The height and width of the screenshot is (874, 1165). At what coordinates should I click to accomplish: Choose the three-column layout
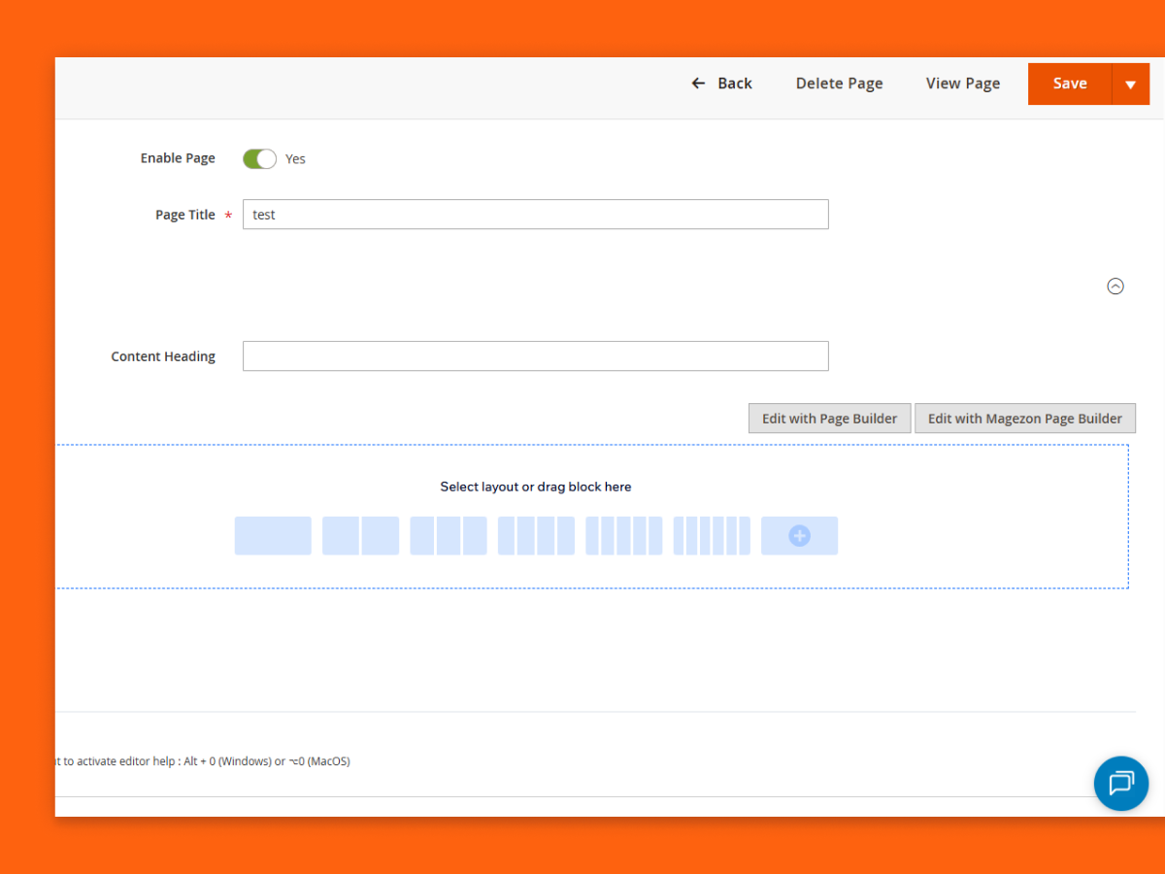click(448, 535)
